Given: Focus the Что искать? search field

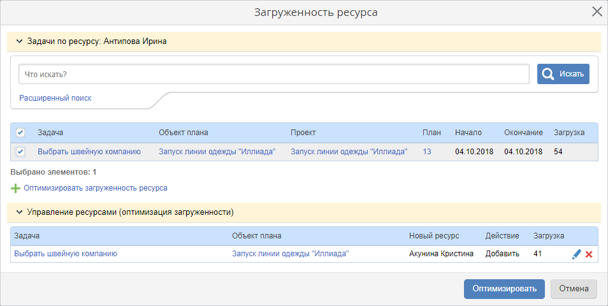Looking at the screenshot, I should point(274,74).
